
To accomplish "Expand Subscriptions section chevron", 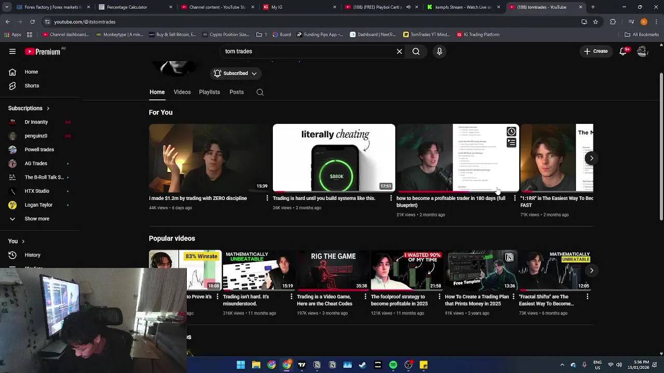I will [x=48, y=108].
